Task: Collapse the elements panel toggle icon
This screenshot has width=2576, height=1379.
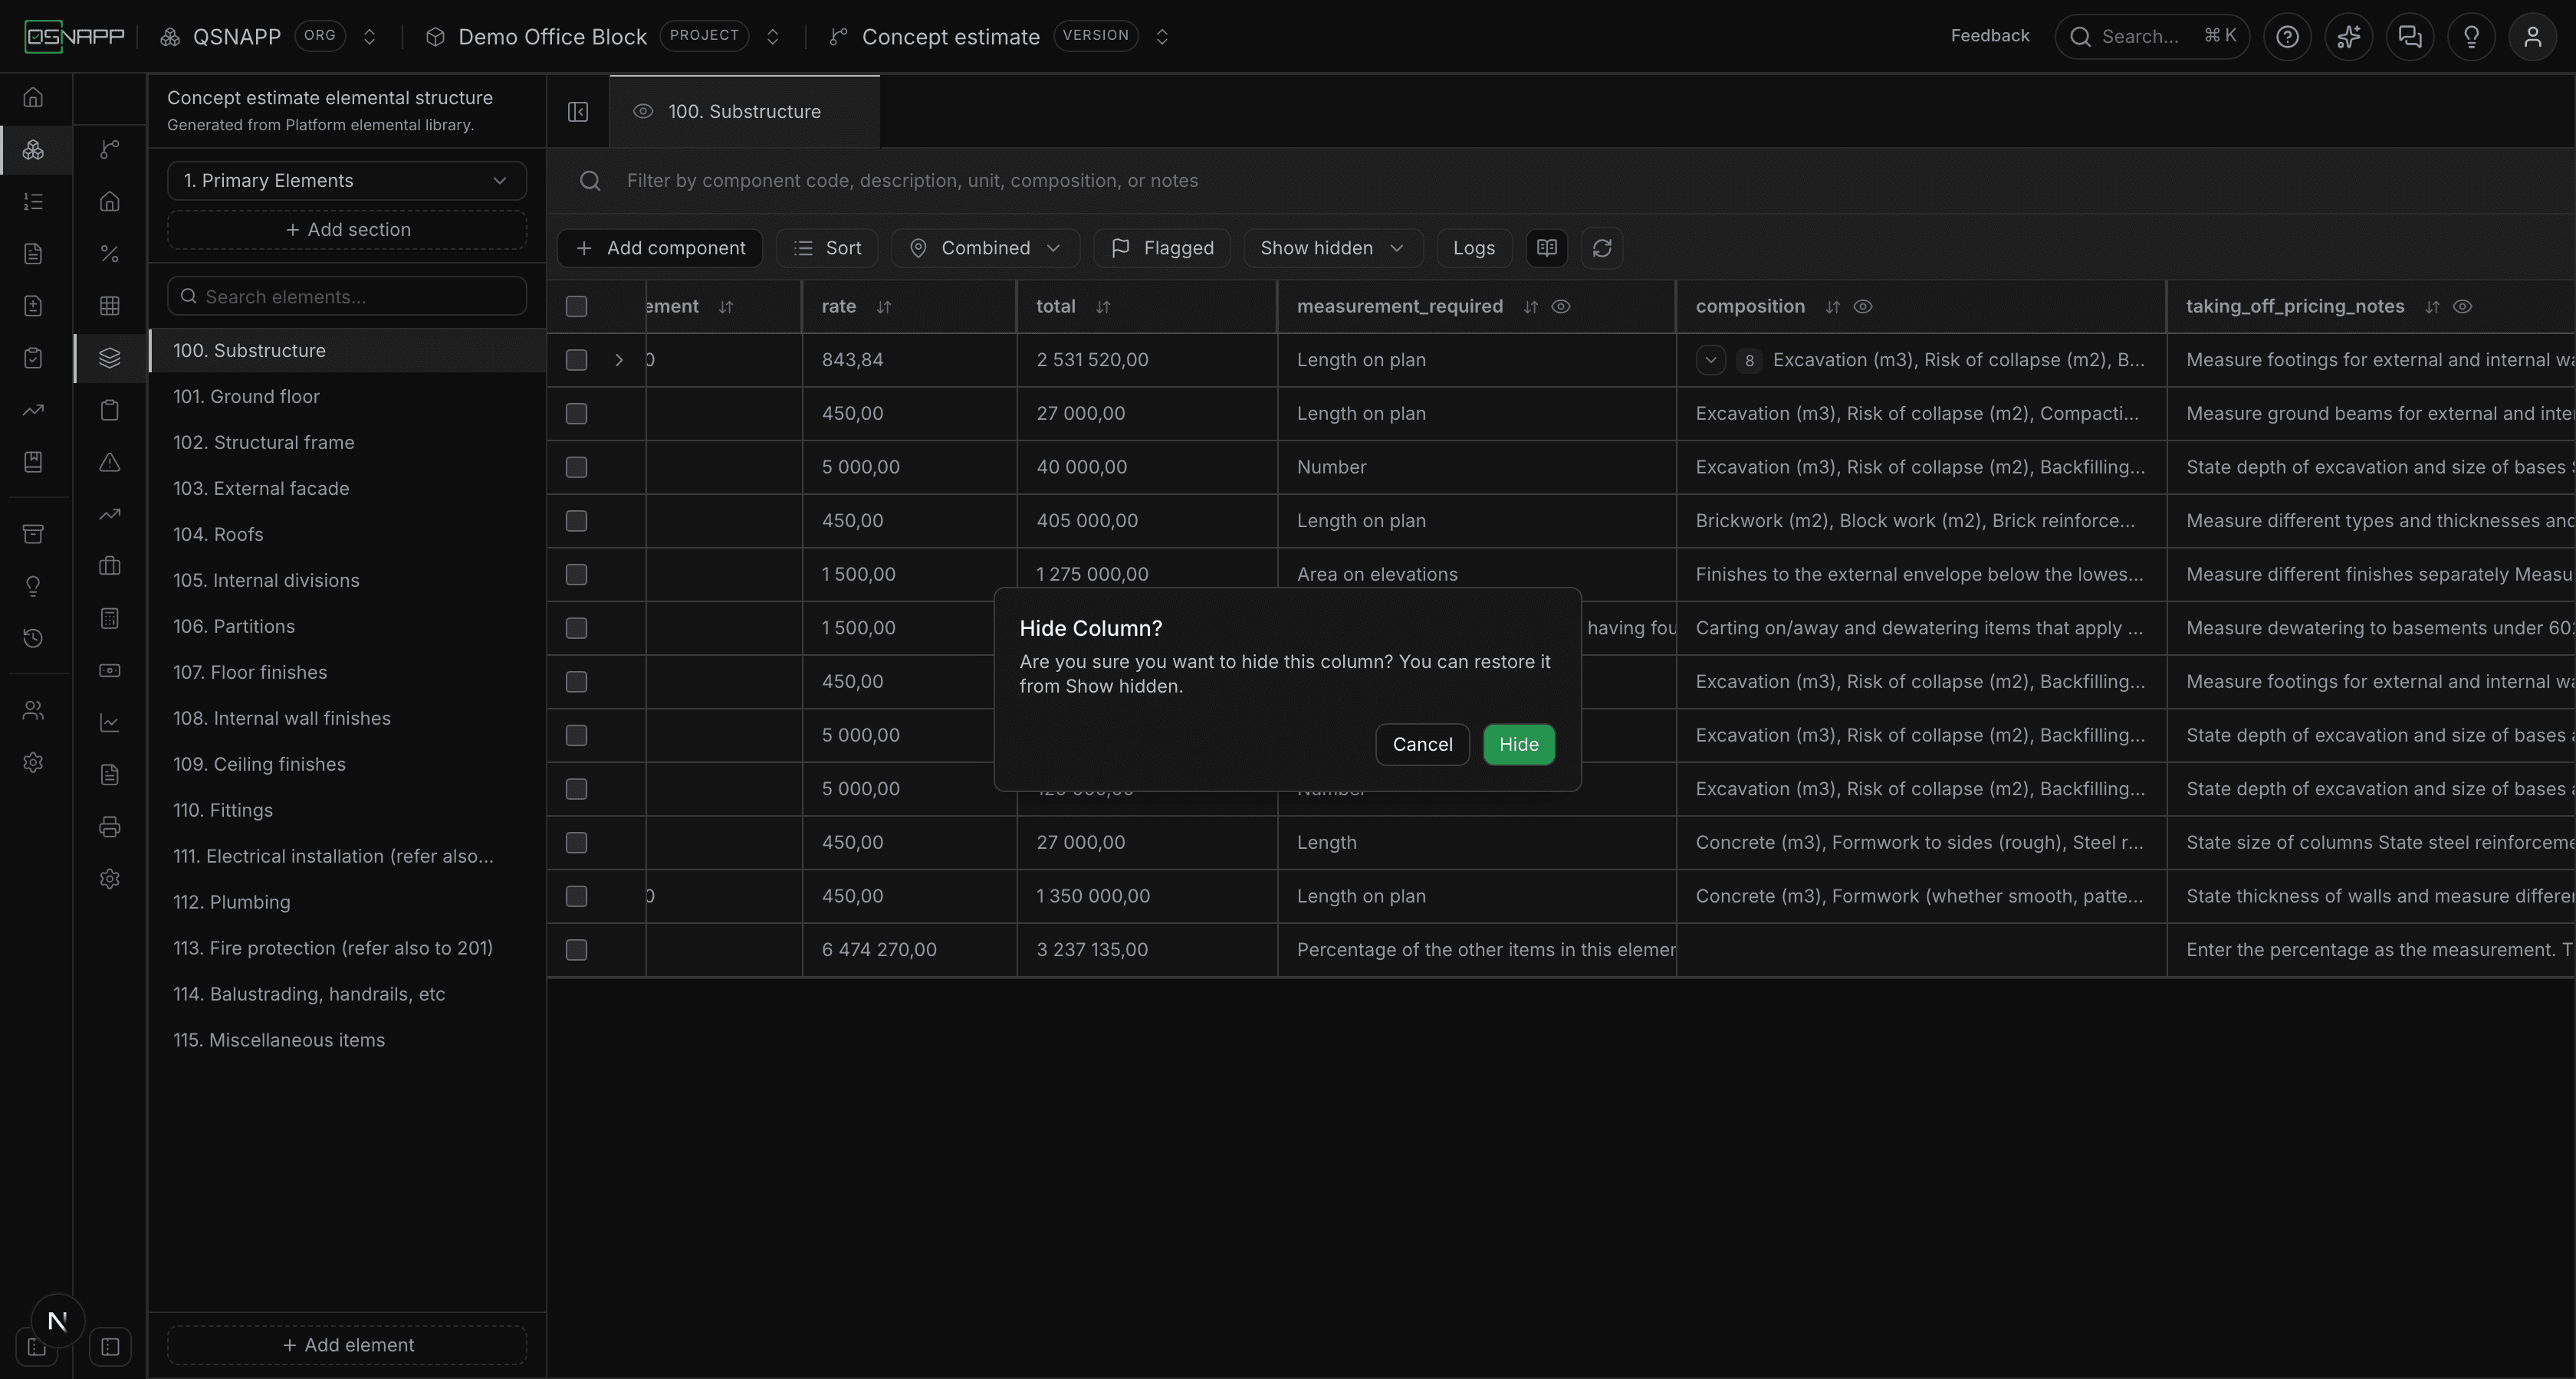Action: coord(578,111)
